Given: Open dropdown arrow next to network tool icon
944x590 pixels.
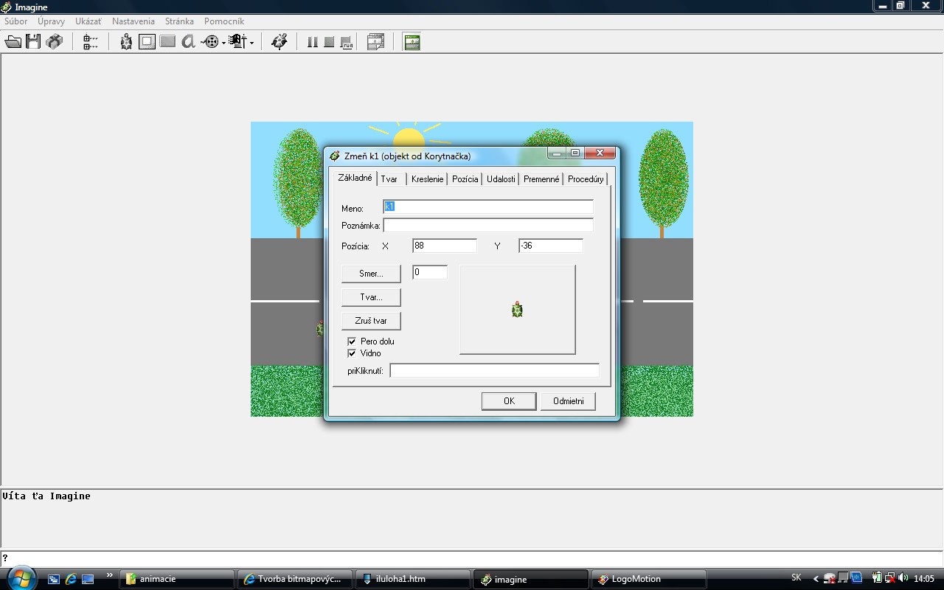Looking at the screenshot, I should pos(251,43).
